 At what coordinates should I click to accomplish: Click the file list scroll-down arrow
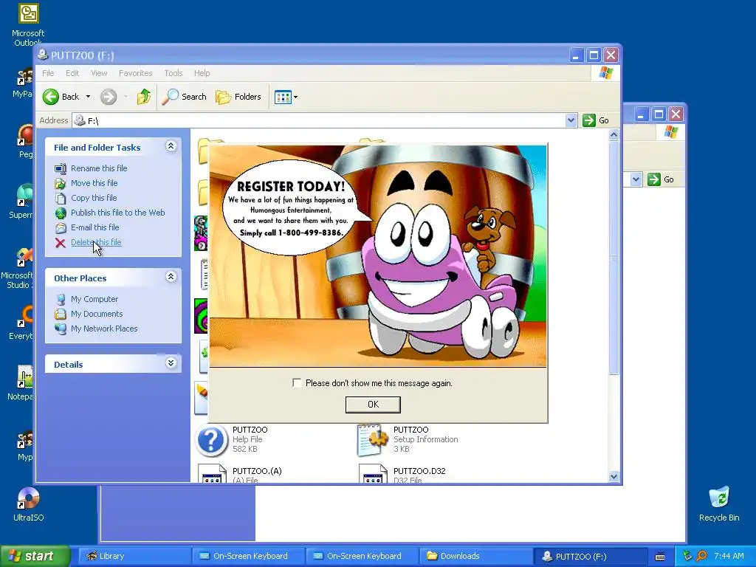[614, 477]
